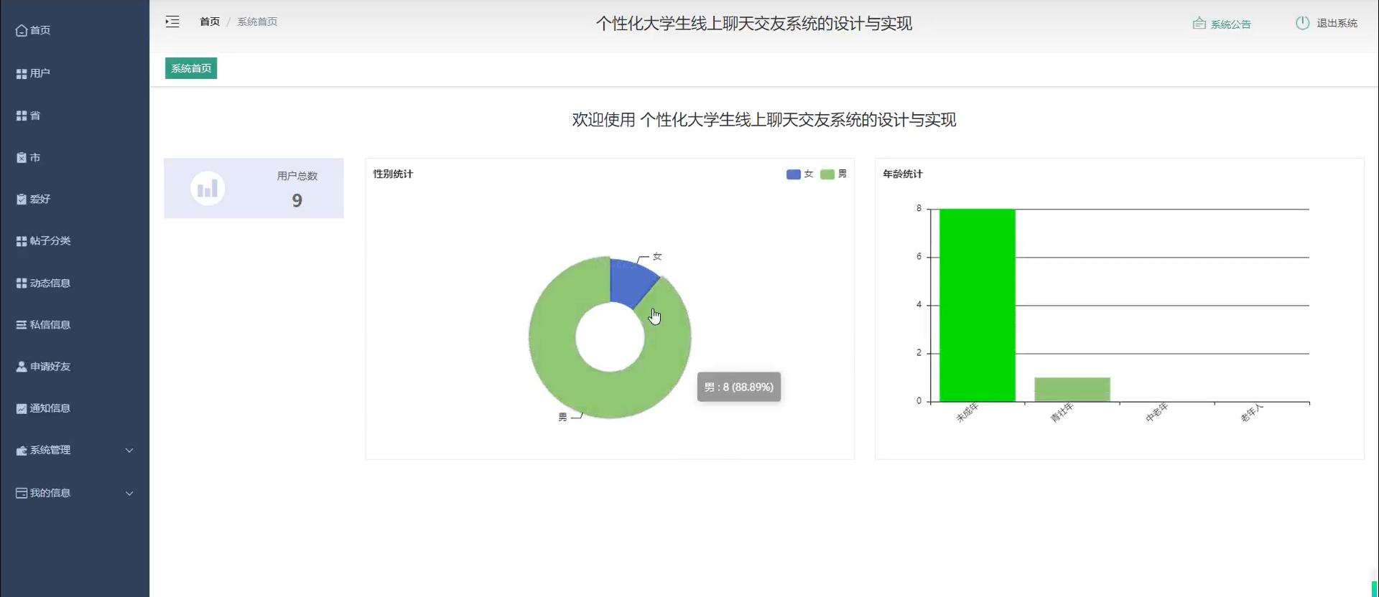Click the 市 clipboard icon
Image resolution: width=1379 pixels, height=597 pixels.
click(x=22, y=158)
